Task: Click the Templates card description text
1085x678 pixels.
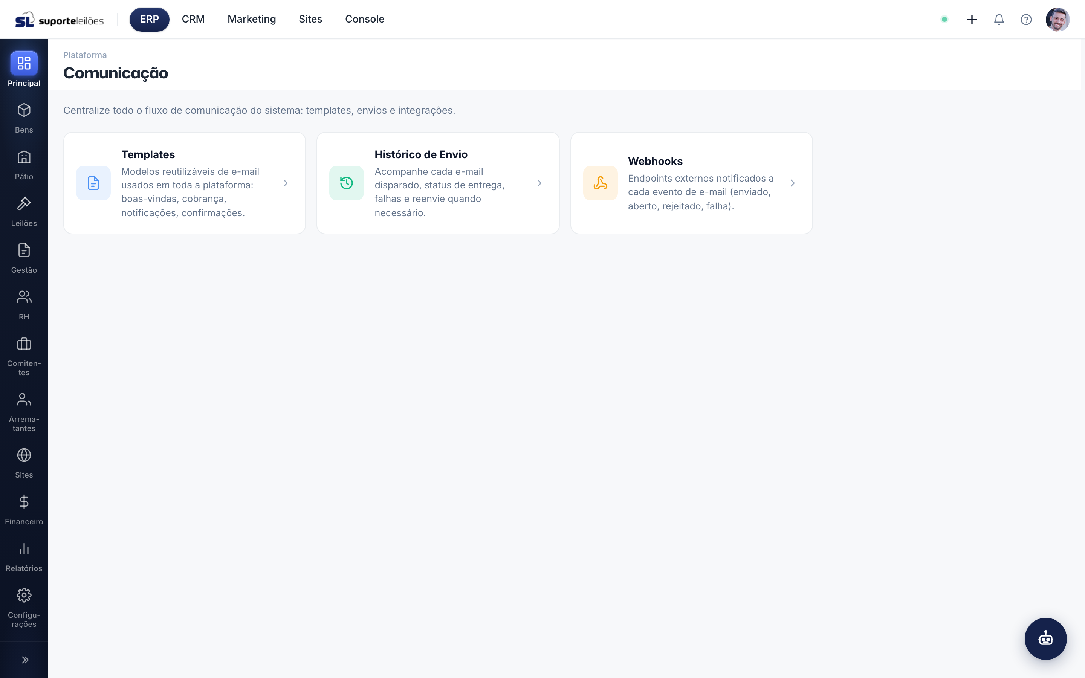Action: click(191, 192)
